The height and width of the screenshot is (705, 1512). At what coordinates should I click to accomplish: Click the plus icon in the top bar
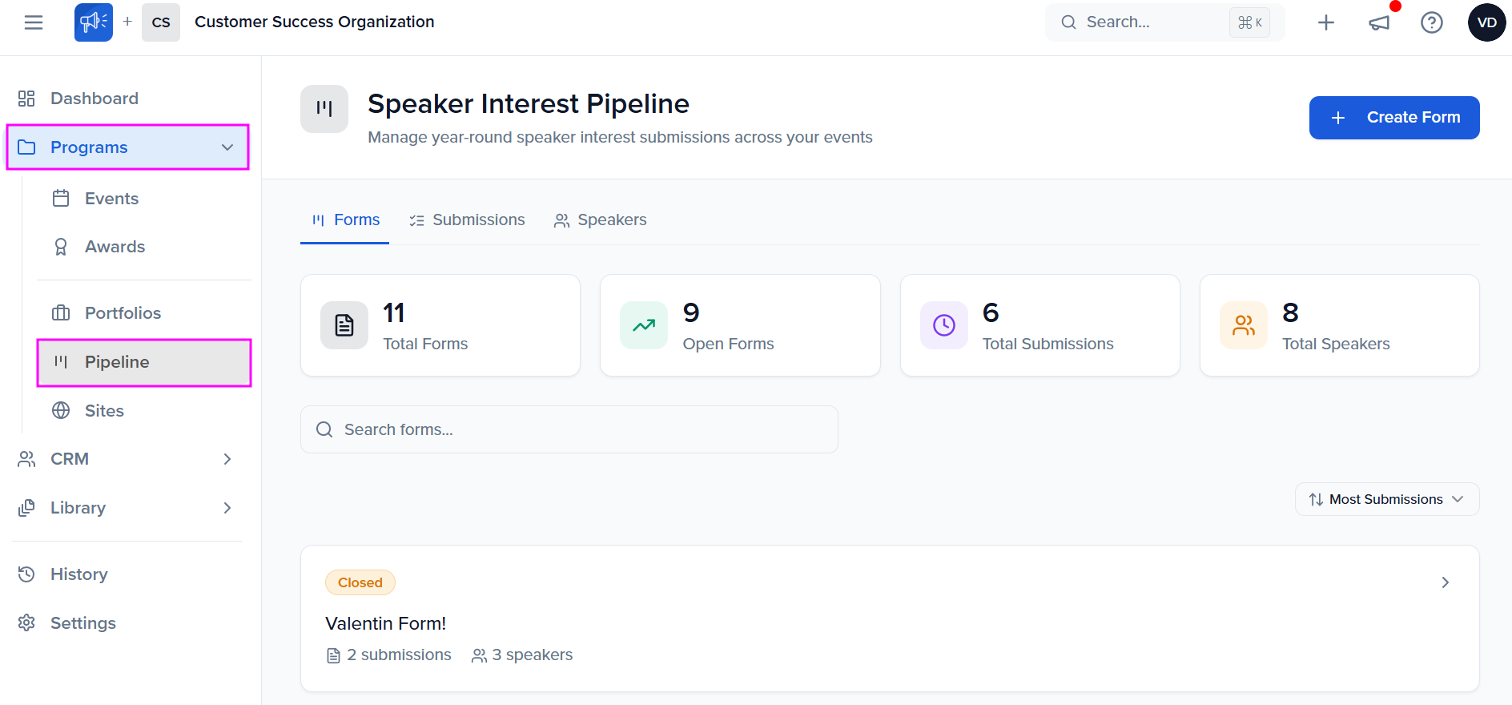click(x=1326, y=22)
